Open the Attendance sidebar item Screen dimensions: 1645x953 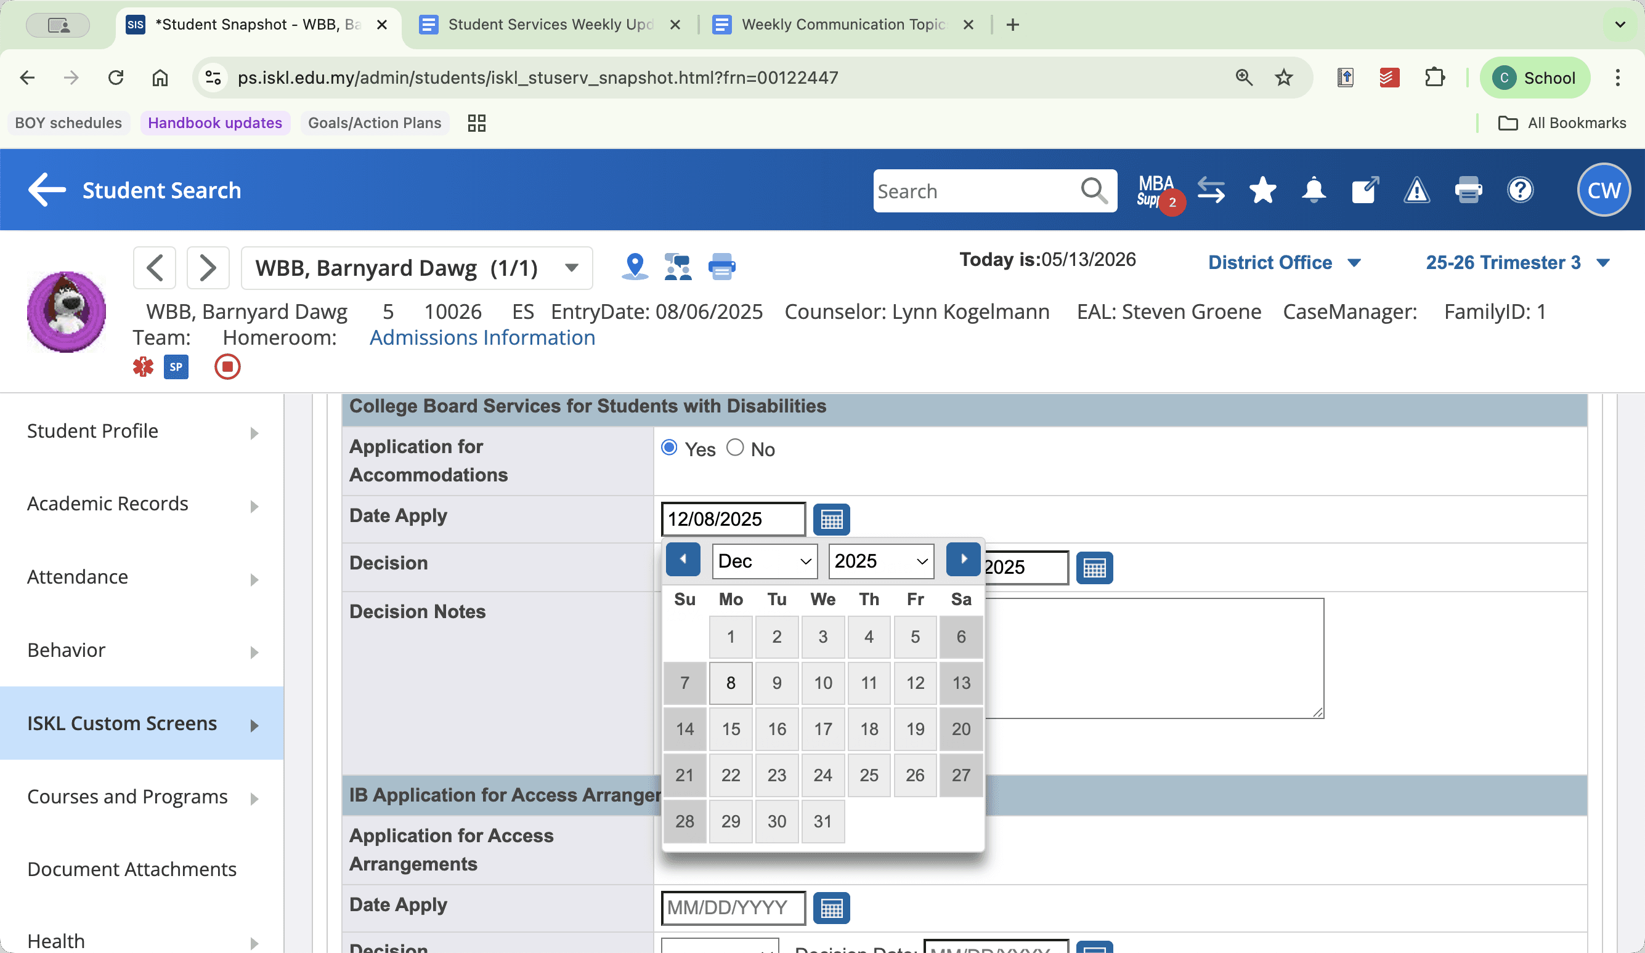(142, 577)
